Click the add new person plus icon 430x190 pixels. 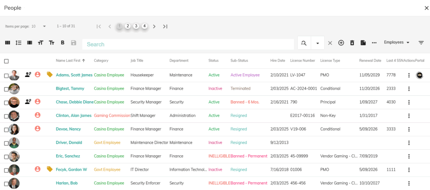click(x=341, y=43)
